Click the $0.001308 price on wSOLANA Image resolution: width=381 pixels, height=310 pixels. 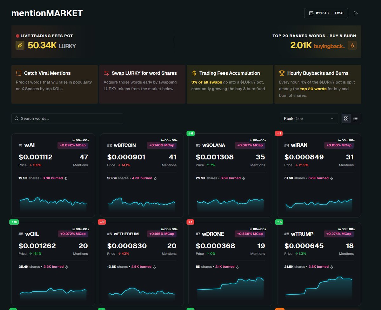(x=215, y=157)
